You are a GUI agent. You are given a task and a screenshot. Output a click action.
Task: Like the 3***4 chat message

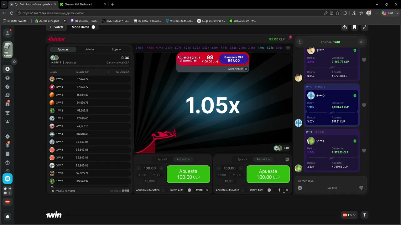click(364, 60)
